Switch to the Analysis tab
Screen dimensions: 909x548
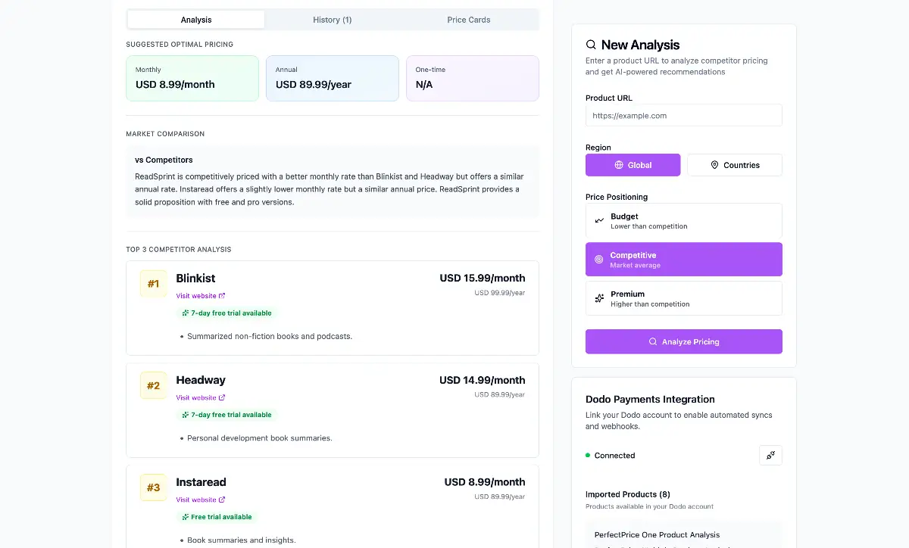pyautogui.click(x=196, y=20)
